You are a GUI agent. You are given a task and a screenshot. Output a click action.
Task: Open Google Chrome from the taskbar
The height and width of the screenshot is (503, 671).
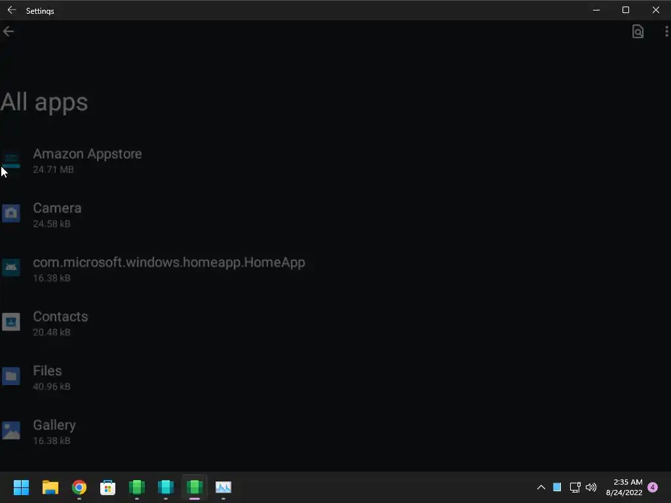click(79, 487)
